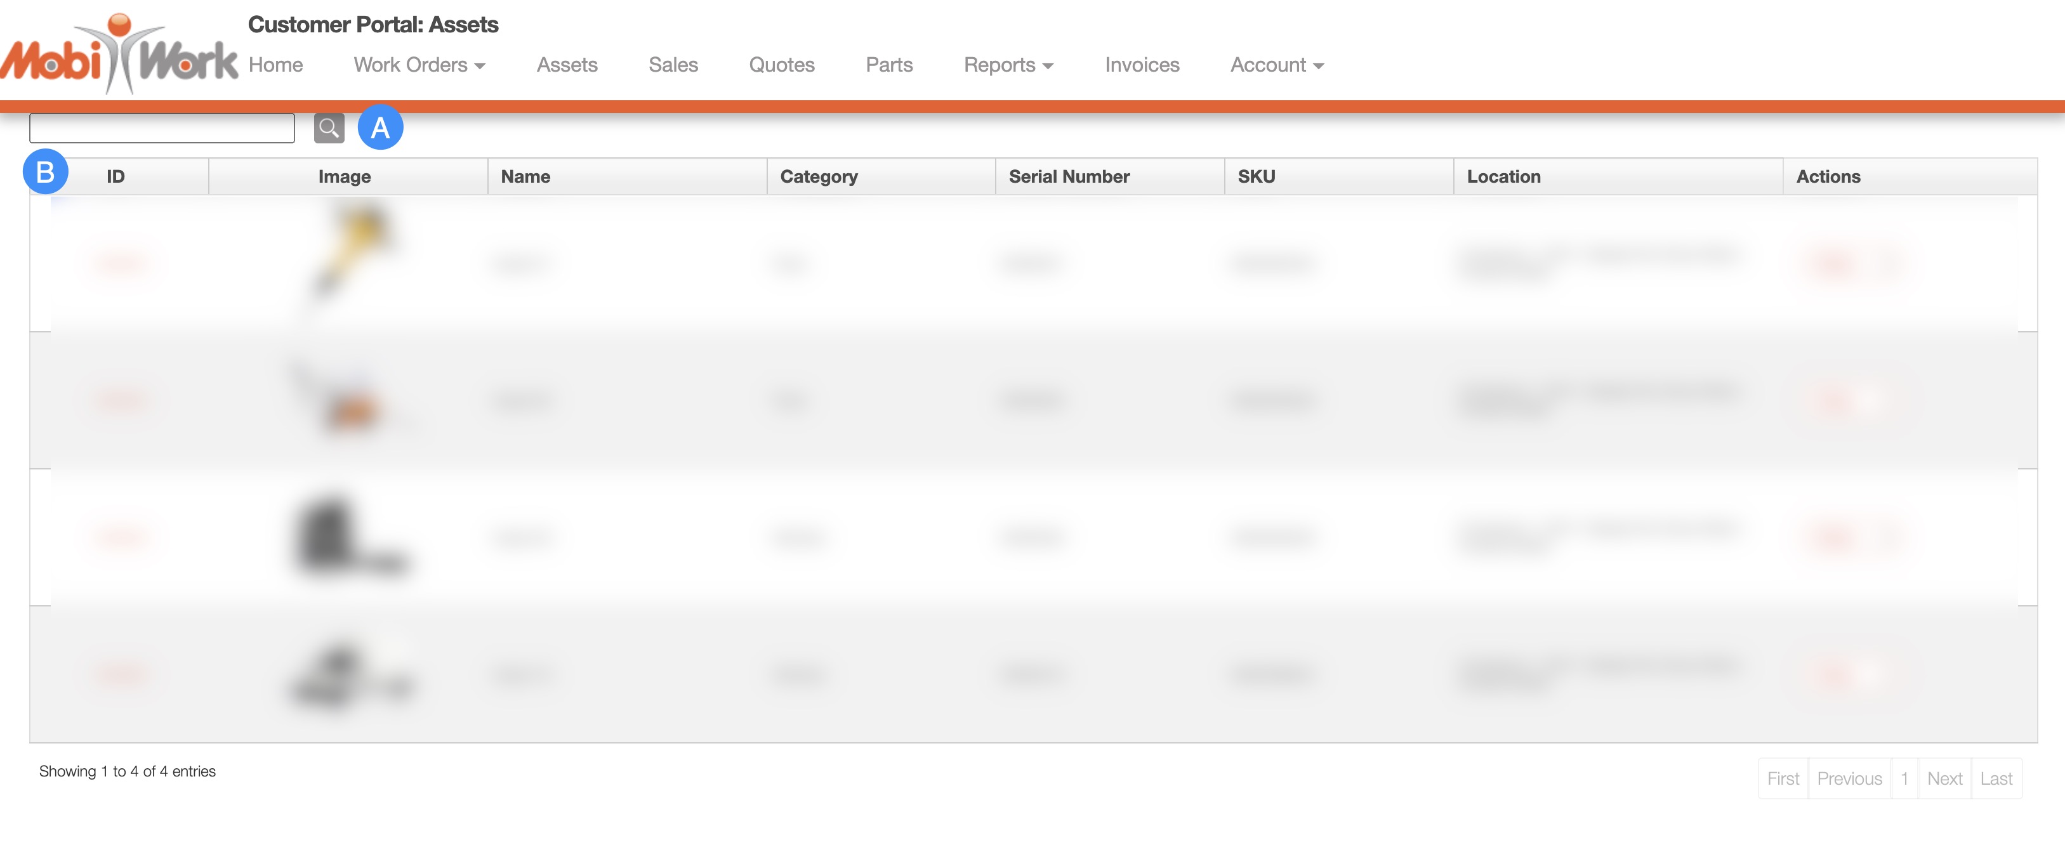The image size is (2065, 845).
Task: Go to the Parts section
Action: tap(888, 65)
